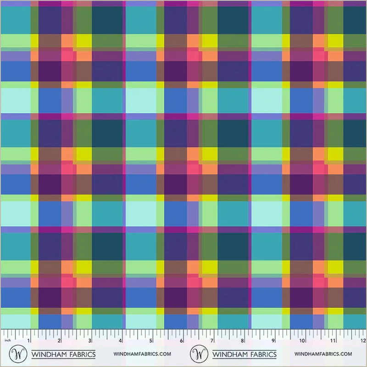Screen dimensions: 367x367
Task: Click the number 3 on the ruler
Action: 89,340
